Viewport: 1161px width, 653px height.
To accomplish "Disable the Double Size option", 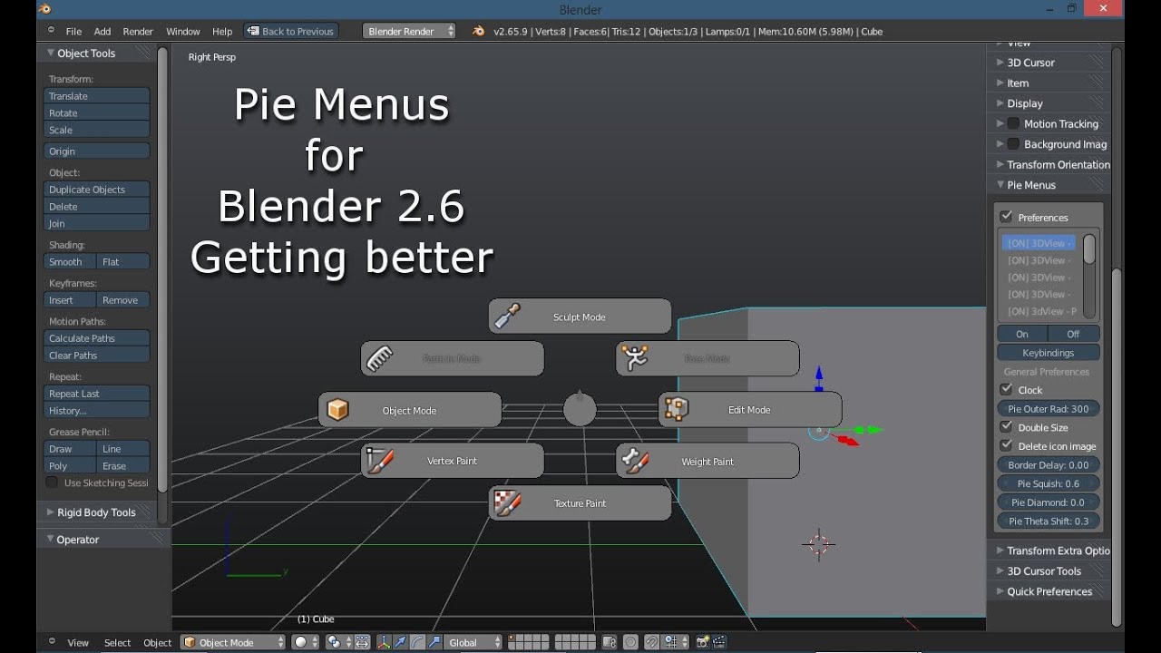I will (x=1006, y=427).
